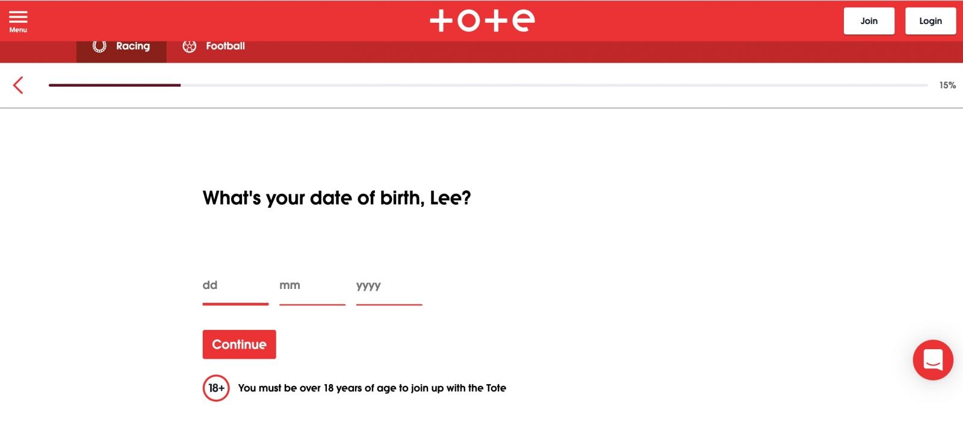The height and width of the screenshot is (425, 963).
Task: Click the tote logo in header
Action: [x=482, y=20]
